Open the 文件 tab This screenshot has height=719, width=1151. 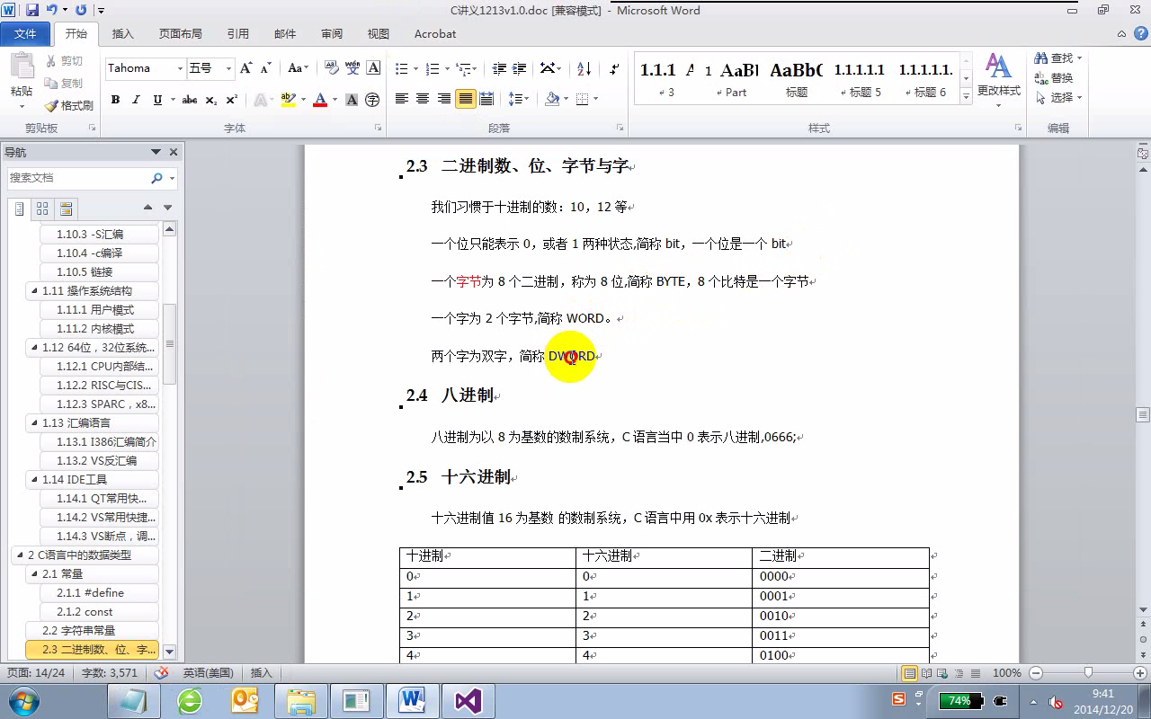25,33
